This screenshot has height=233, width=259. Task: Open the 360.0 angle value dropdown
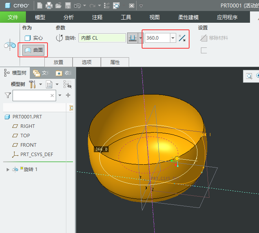click(173, 38)
